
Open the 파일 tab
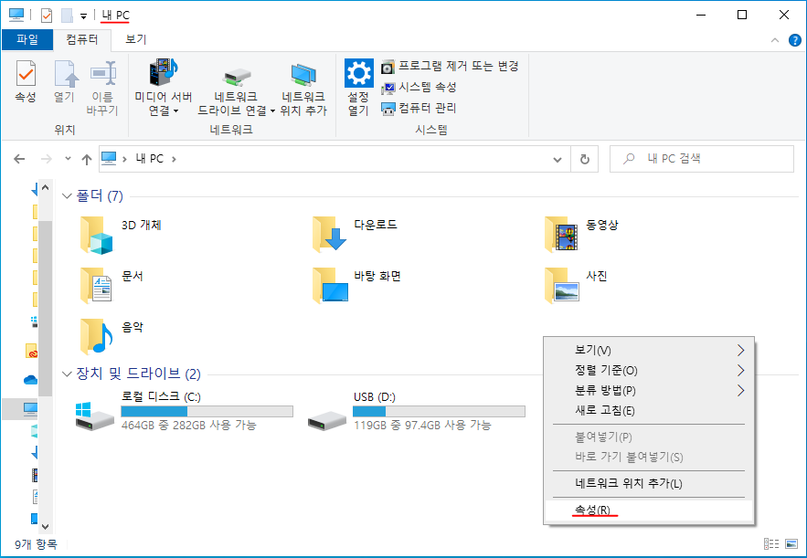27,39
